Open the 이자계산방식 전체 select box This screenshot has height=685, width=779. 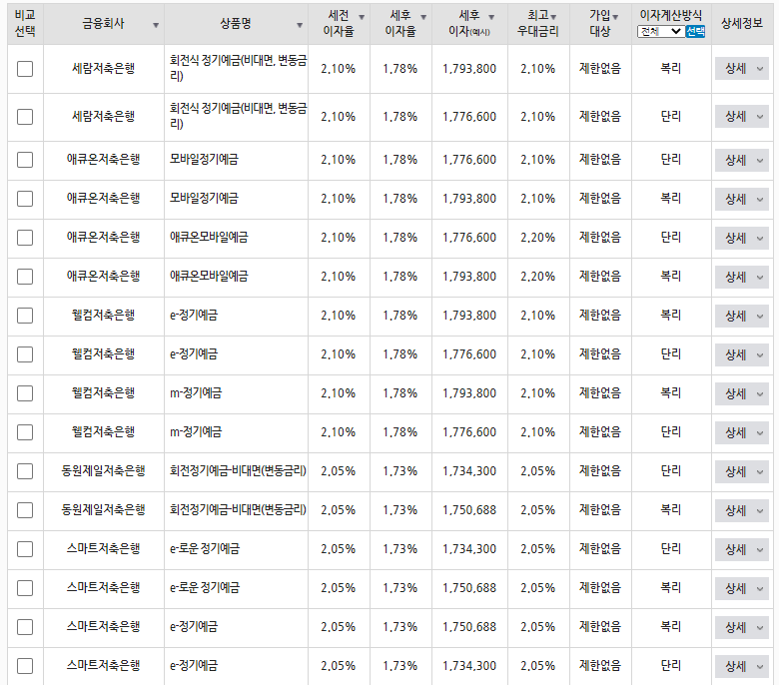661,31
